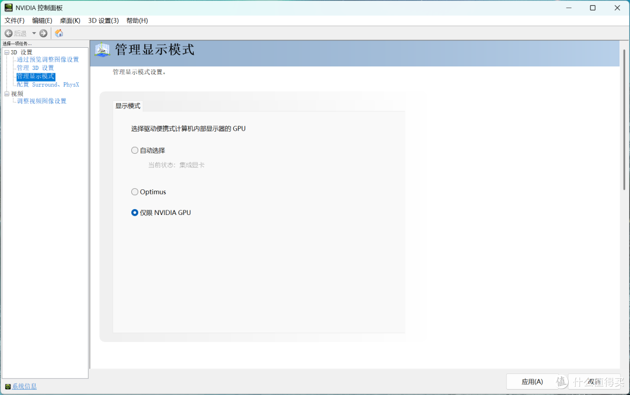Screen dimensions: 630x395
Task: Go back with the 后退 arrow icon
Action: [x=8, y=33]
